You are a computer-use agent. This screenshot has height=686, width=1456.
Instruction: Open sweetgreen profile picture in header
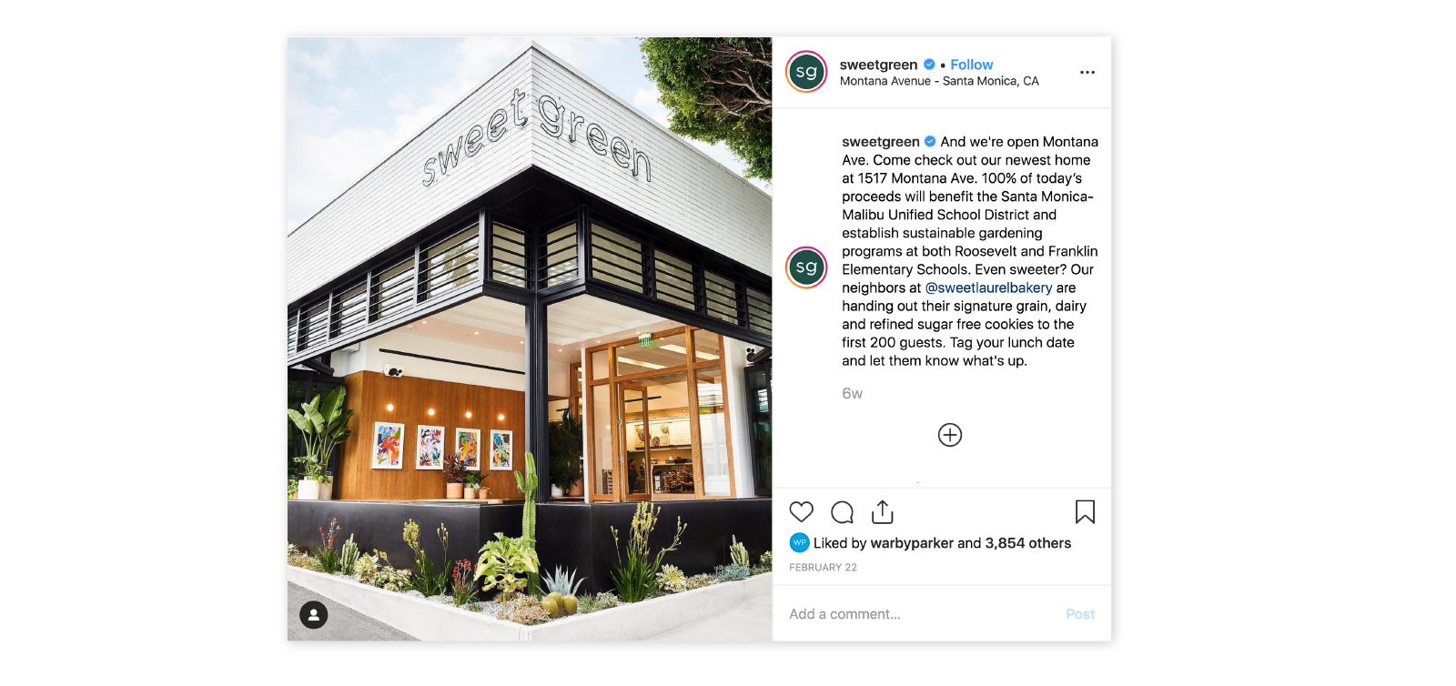click(x=806, y=72)
